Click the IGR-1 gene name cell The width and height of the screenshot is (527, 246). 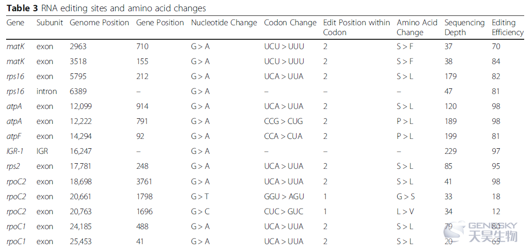(15, 152)
